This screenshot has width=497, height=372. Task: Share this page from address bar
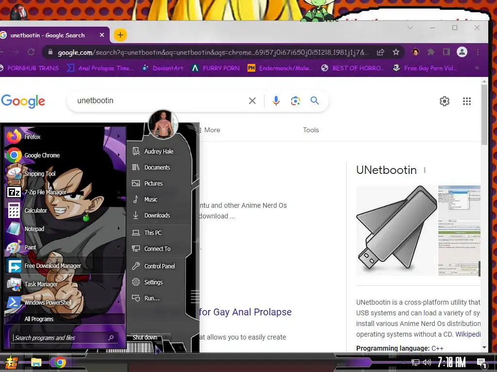[x=381, y=52]
